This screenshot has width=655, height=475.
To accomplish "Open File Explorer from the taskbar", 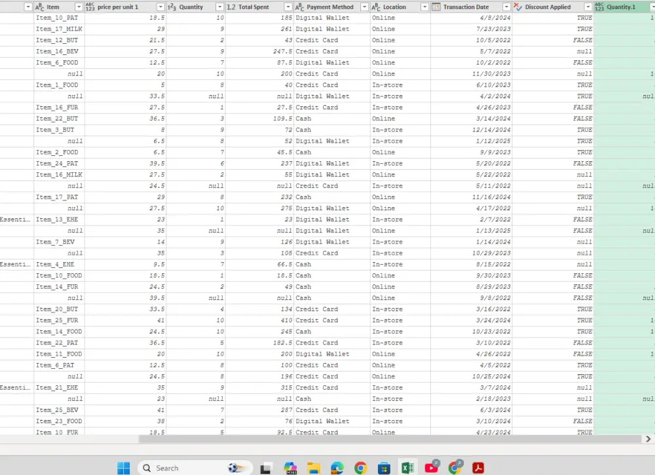I will tap(314, 468).
